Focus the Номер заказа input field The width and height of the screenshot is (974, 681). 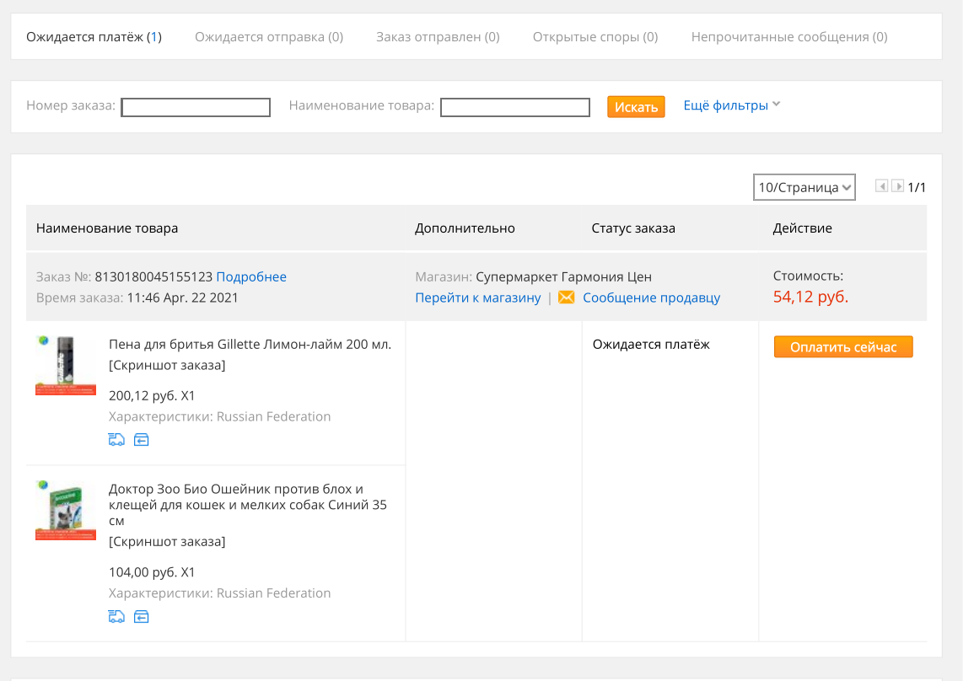pos(196,107)
